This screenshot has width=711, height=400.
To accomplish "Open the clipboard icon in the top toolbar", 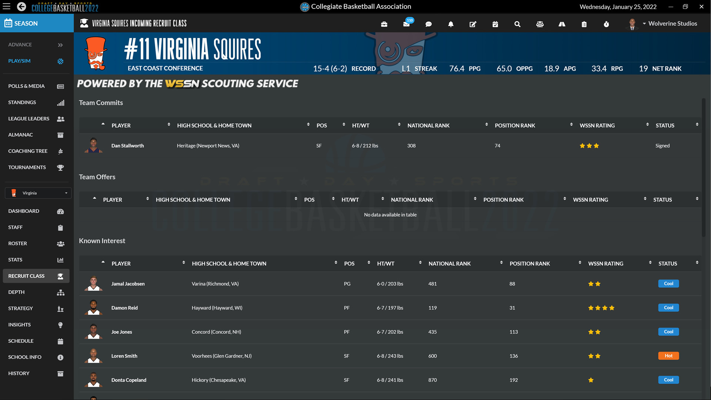I will coord(584,24).
